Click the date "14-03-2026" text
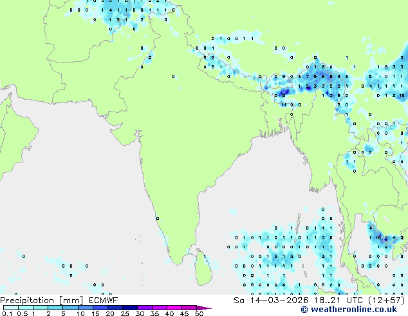The image size is (408, 316). [279, 301]
